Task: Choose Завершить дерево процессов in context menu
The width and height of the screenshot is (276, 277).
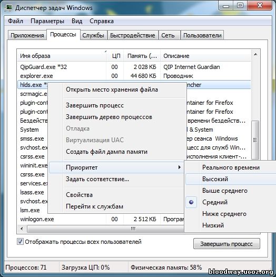Action: pyautogui.click(x=109, y=117)
